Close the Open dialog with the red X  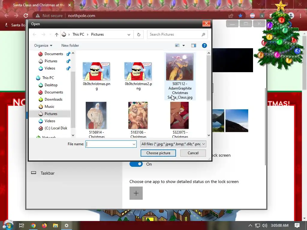(206, 24)
